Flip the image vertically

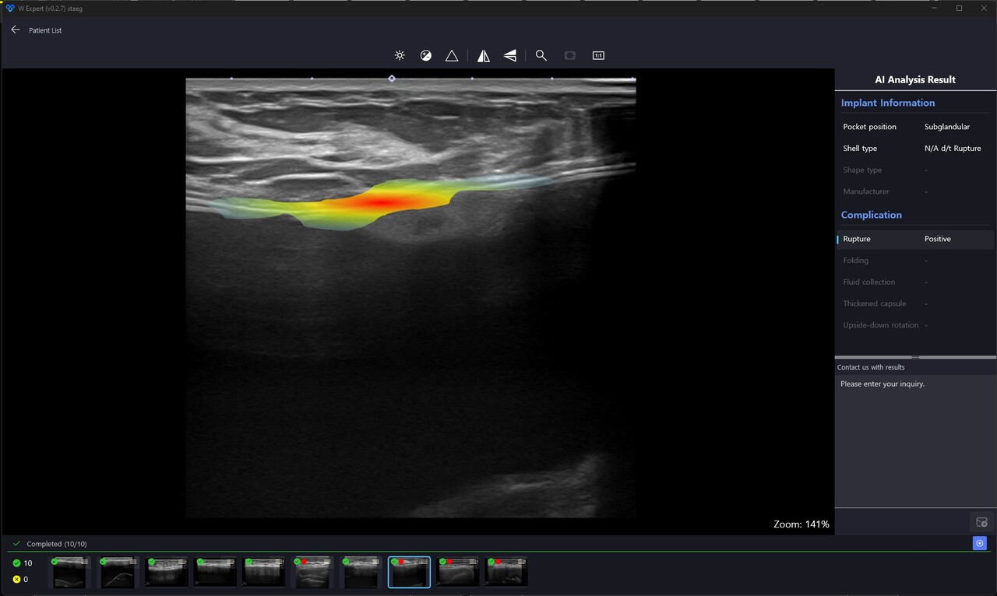[510, 55]
